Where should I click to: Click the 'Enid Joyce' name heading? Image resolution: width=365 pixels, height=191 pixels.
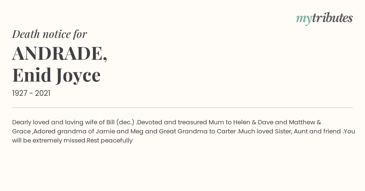pyautogui.click(x=57, y=75)
